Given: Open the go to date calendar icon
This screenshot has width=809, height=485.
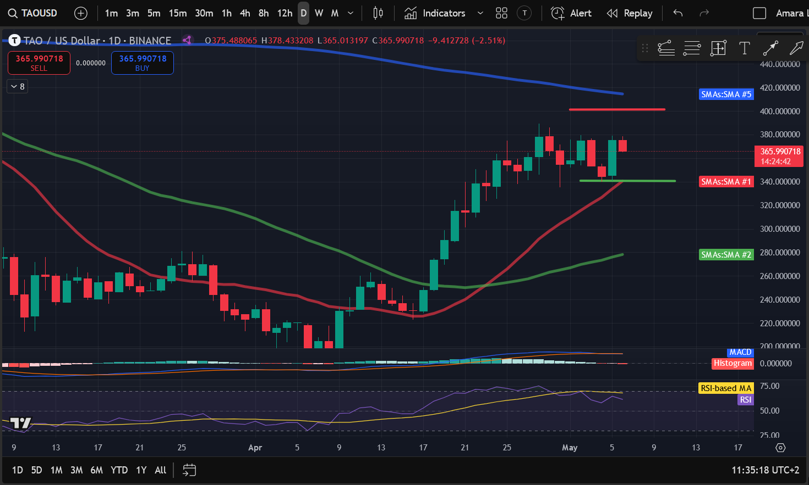Looking at the screenshot, I should [189, 470].
